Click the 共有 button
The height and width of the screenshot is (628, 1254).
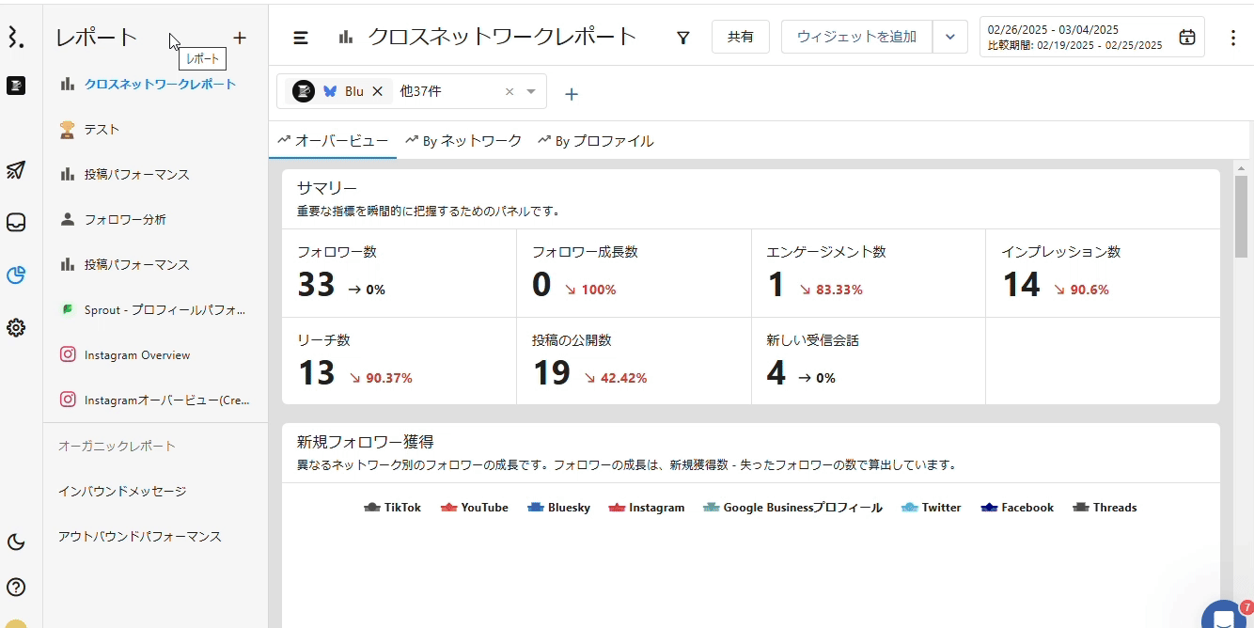740,37
